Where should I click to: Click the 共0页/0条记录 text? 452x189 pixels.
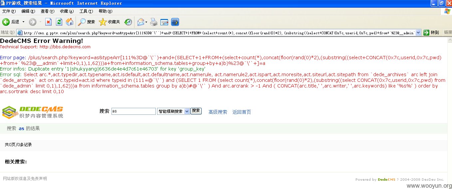(18, 145)
